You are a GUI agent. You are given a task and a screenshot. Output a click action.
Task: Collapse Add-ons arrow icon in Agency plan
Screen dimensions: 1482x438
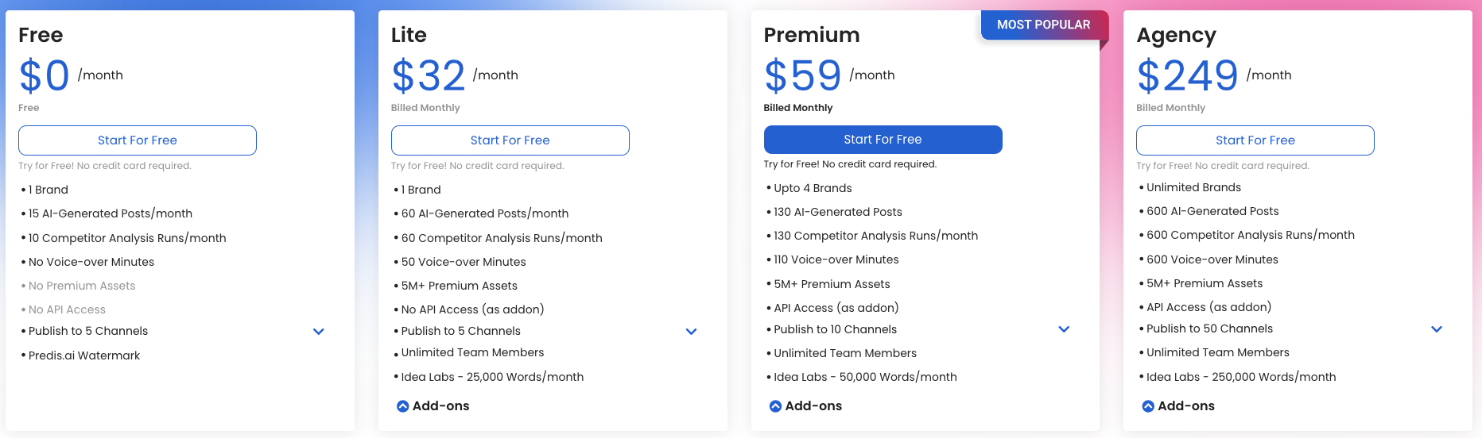click(x=1148, y=406)
